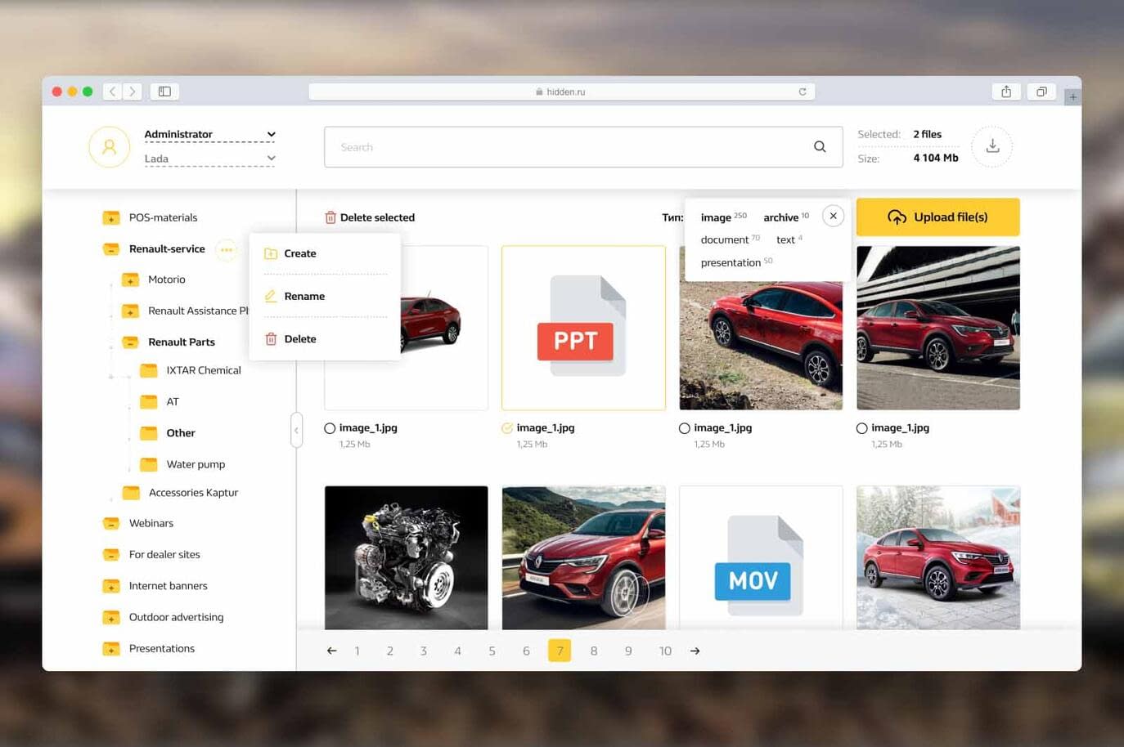
Task: Open the Lada dropdown
Action: click(270, 158)
